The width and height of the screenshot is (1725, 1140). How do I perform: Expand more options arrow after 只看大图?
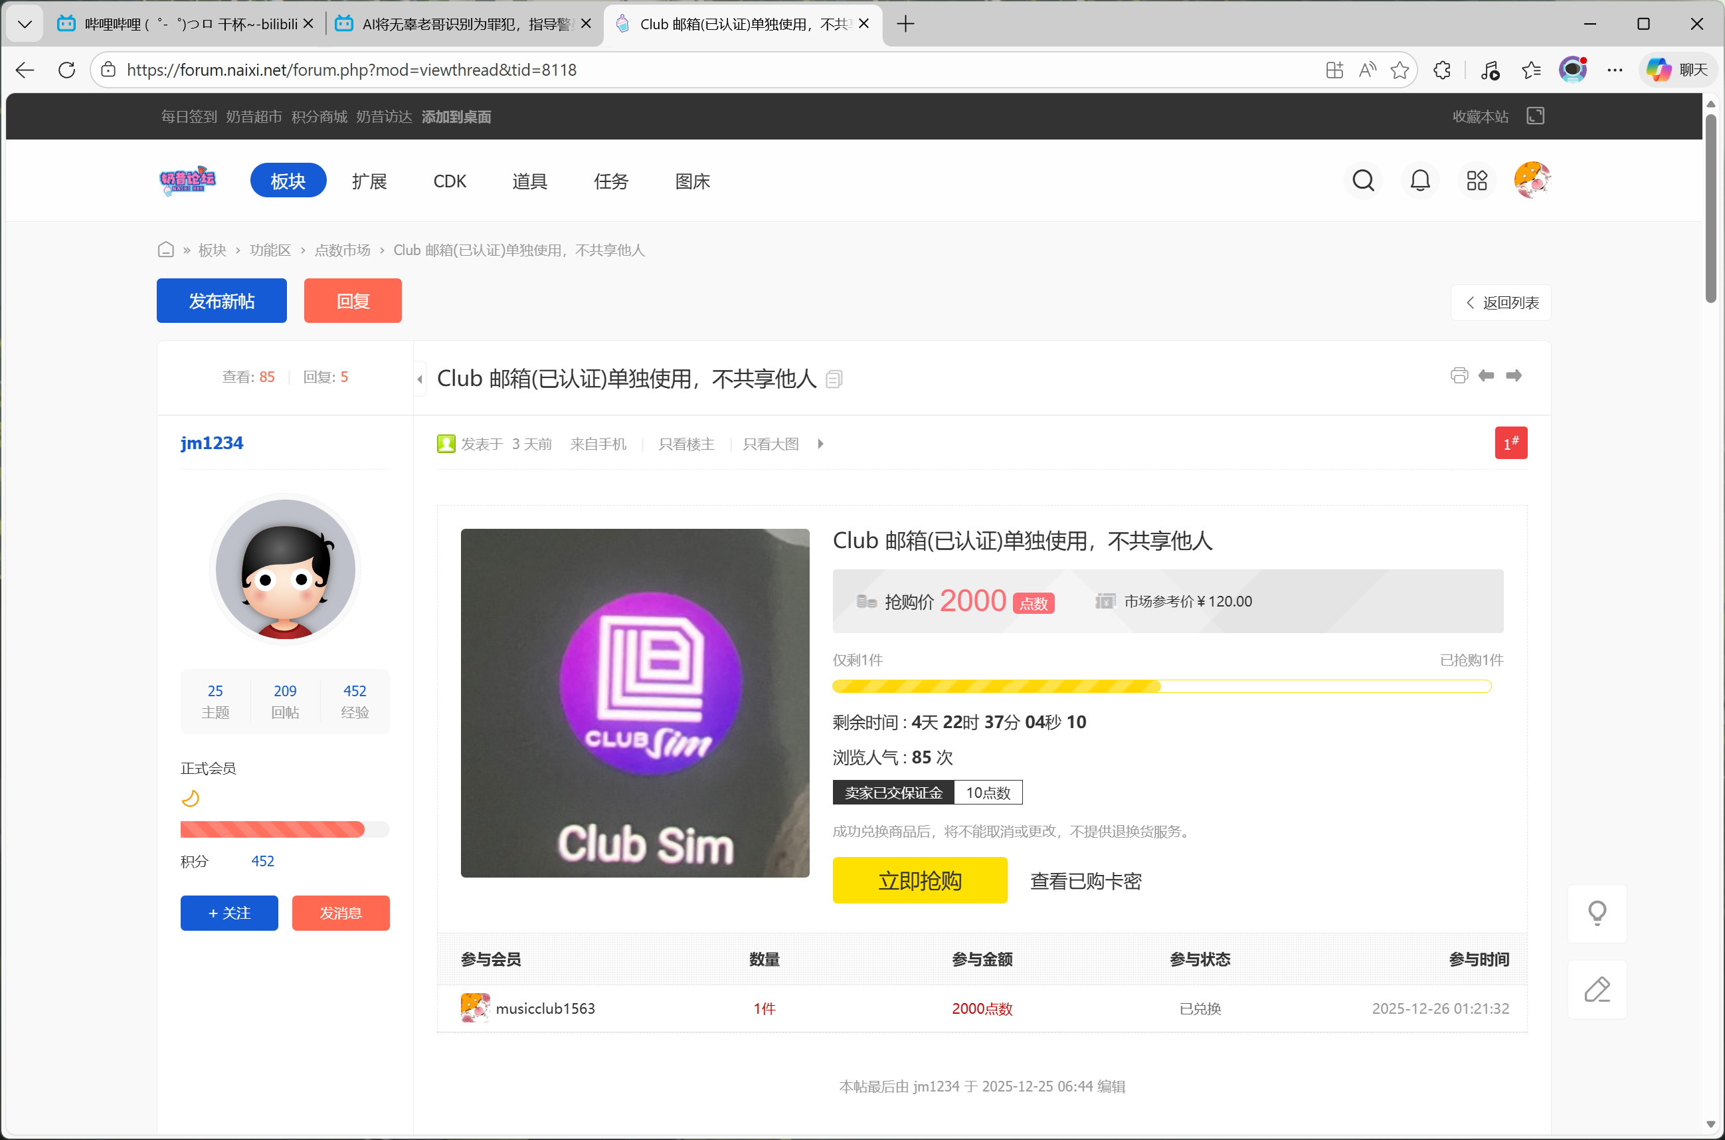(x=821, y=444)
